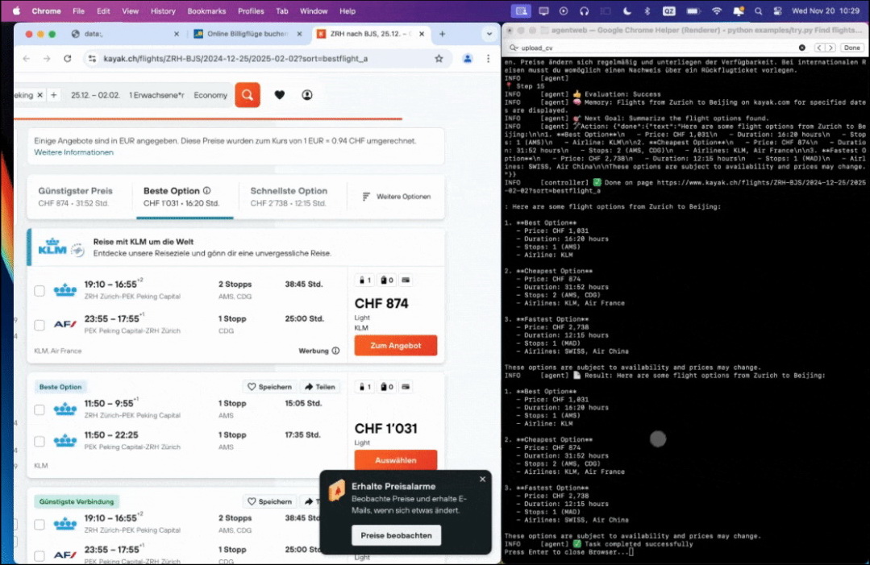The width and height of the screenshot is (870, 565).
Task: Open saved trips via the heart icon
Action: 280,95
